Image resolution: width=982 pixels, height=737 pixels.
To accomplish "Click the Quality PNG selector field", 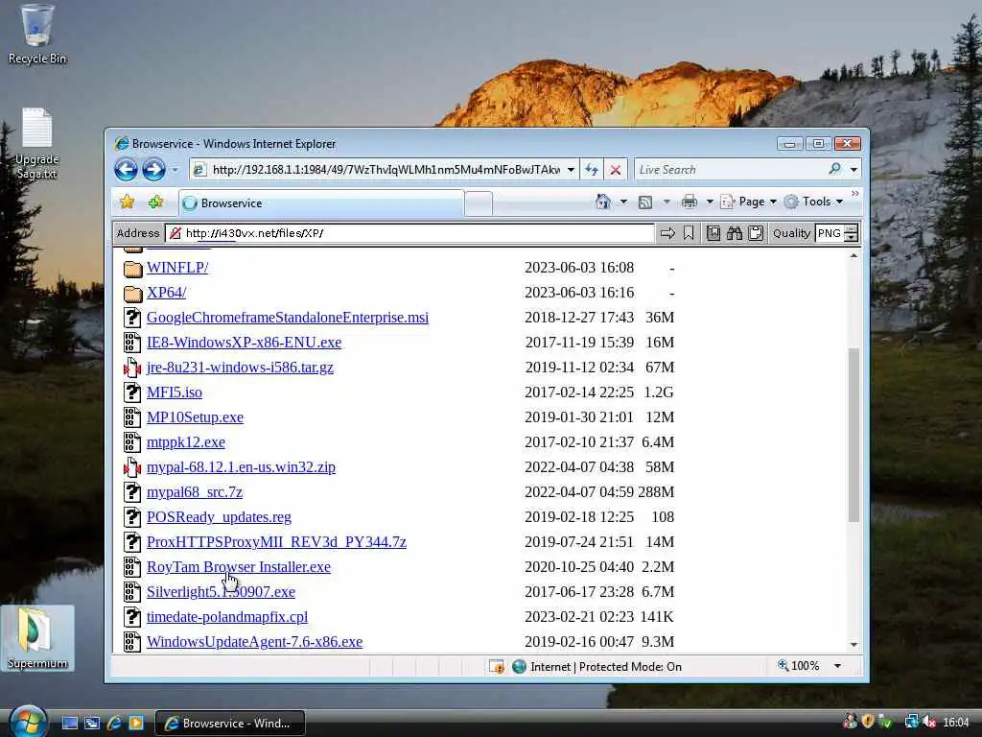I will (830, 233).
